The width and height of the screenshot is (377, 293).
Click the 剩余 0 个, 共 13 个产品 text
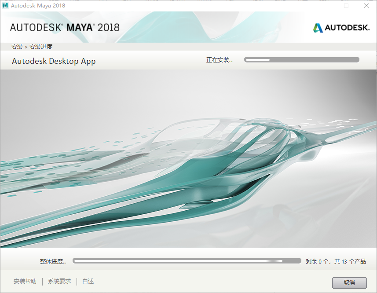click(336, 261)
